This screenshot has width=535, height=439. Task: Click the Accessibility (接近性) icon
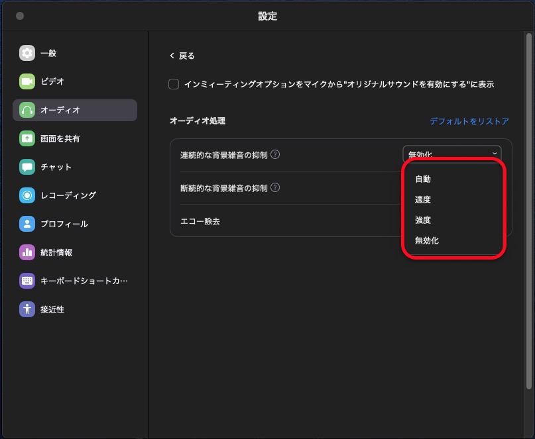(27, 309)
